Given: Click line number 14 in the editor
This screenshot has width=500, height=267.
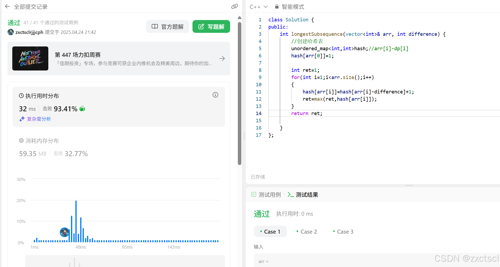Looking at the screenshot, I should pyautogui.click(x=259, y=113).
